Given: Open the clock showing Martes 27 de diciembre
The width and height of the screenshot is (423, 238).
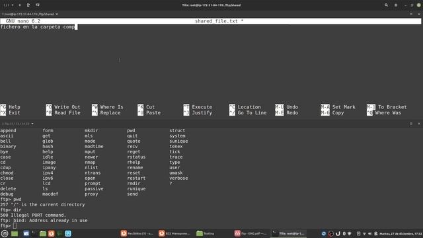Looking at the screenshot, I should coord(401,233).
